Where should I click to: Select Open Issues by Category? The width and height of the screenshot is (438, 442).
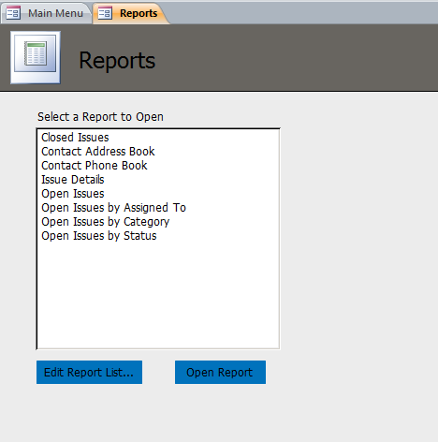coord(158,222)
